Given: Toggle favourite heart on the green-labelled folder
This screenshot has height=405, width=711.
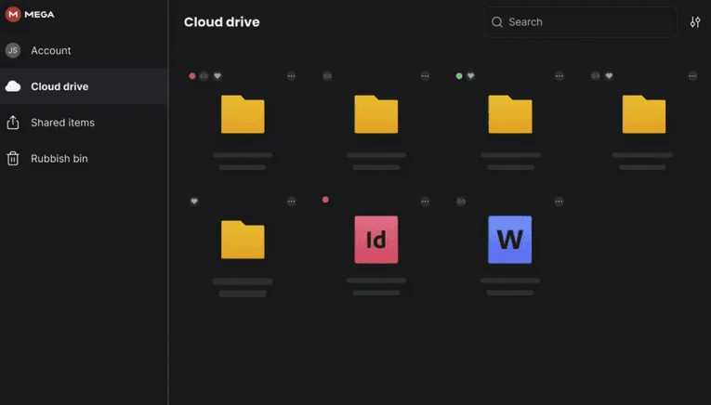Looking at the screenshot, I should pyautogui.click(x=470, y=76).
